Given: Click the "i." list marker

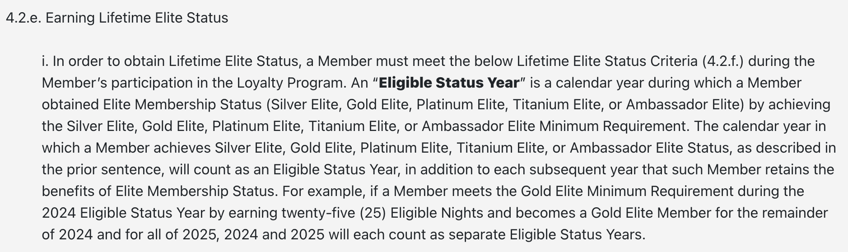Looking at the screenshot, I should click(45, 61).
